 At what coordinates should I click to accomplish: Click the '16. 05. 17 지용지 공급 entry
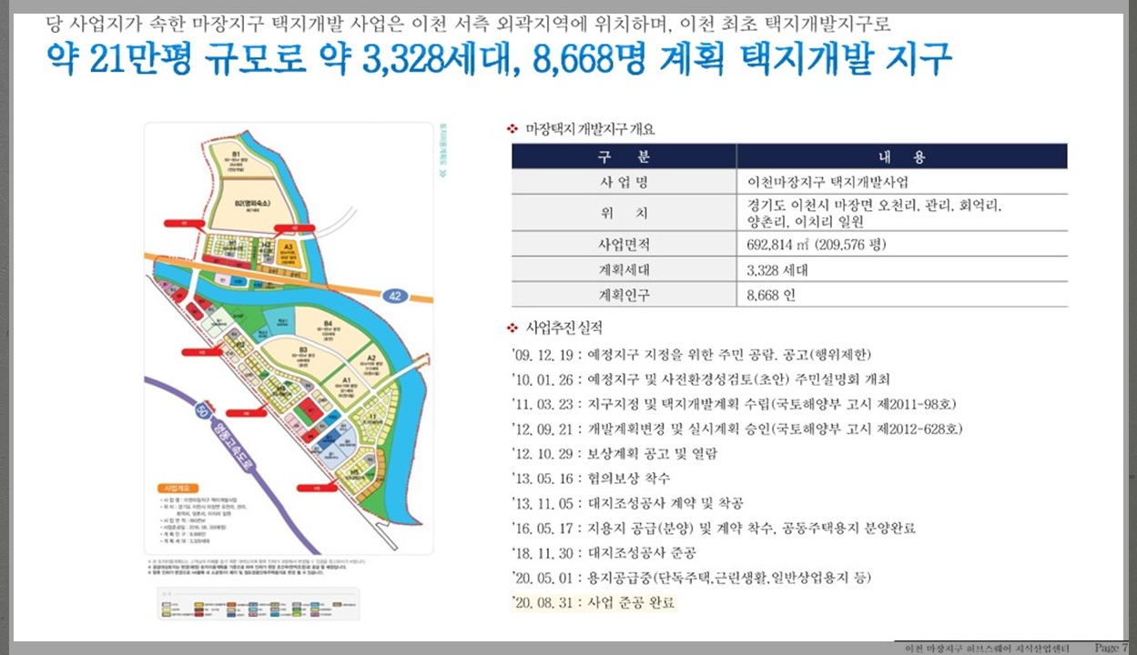(714, 528)
